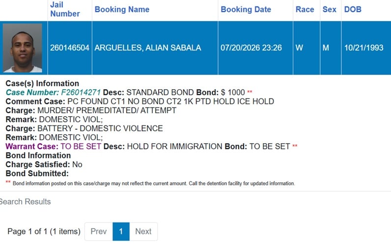Click the Page 1 of 1 summary text
The height and width of the screenshot is (249, 391).
pos(44,231)
